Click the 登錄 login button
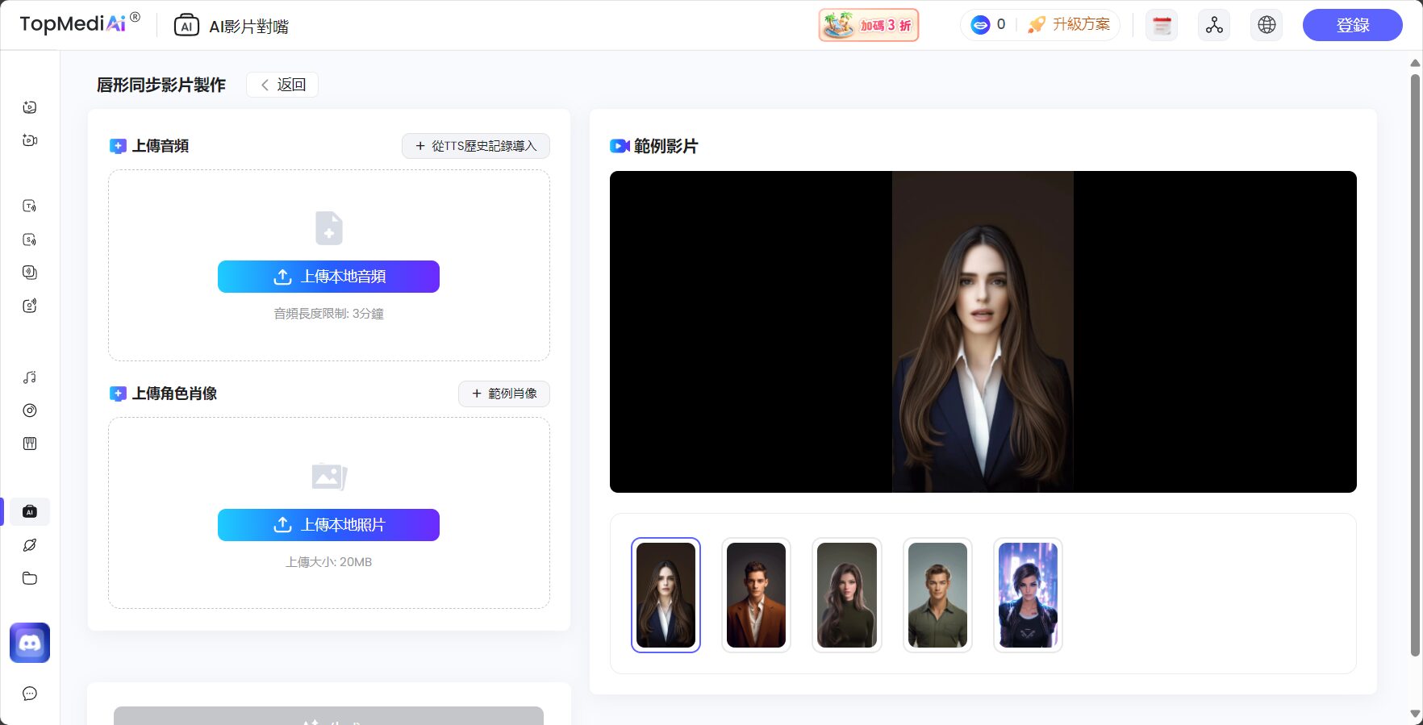 [1353, 25]
